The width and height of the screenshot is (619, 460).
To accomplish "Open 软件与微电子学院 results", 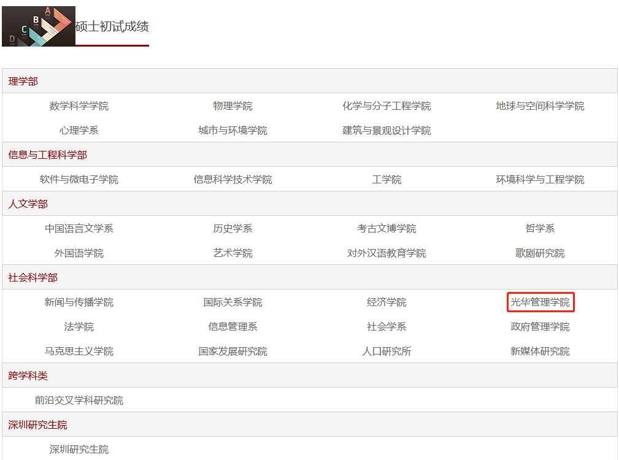I will coord(79,180).
